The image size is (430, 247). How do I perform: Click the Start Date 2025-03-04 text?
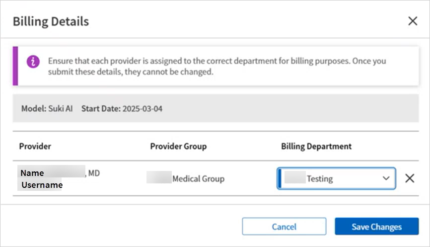coord(121,108)
